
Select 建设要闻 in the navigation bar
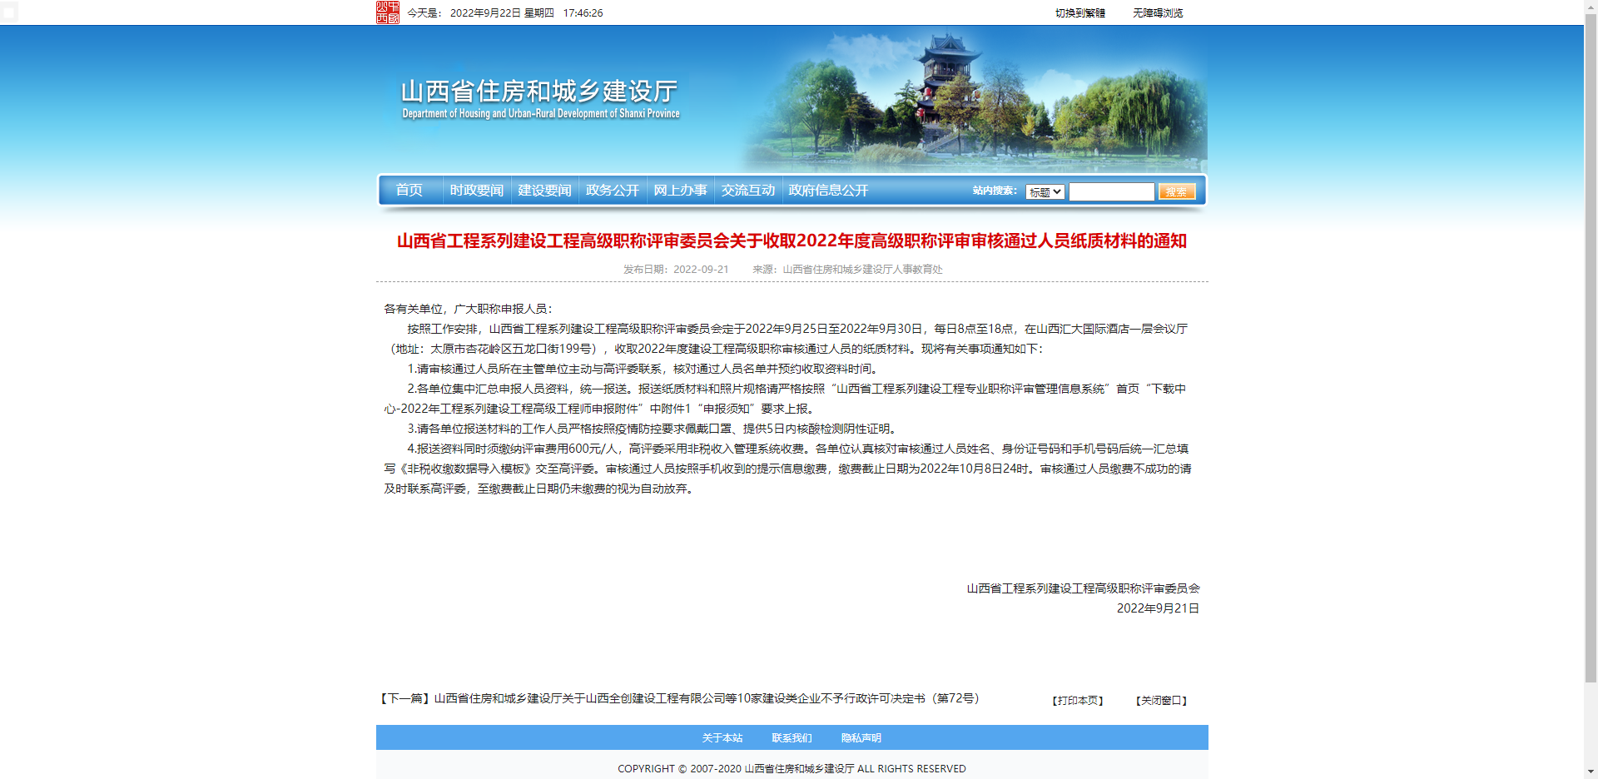tap(544, 191)
